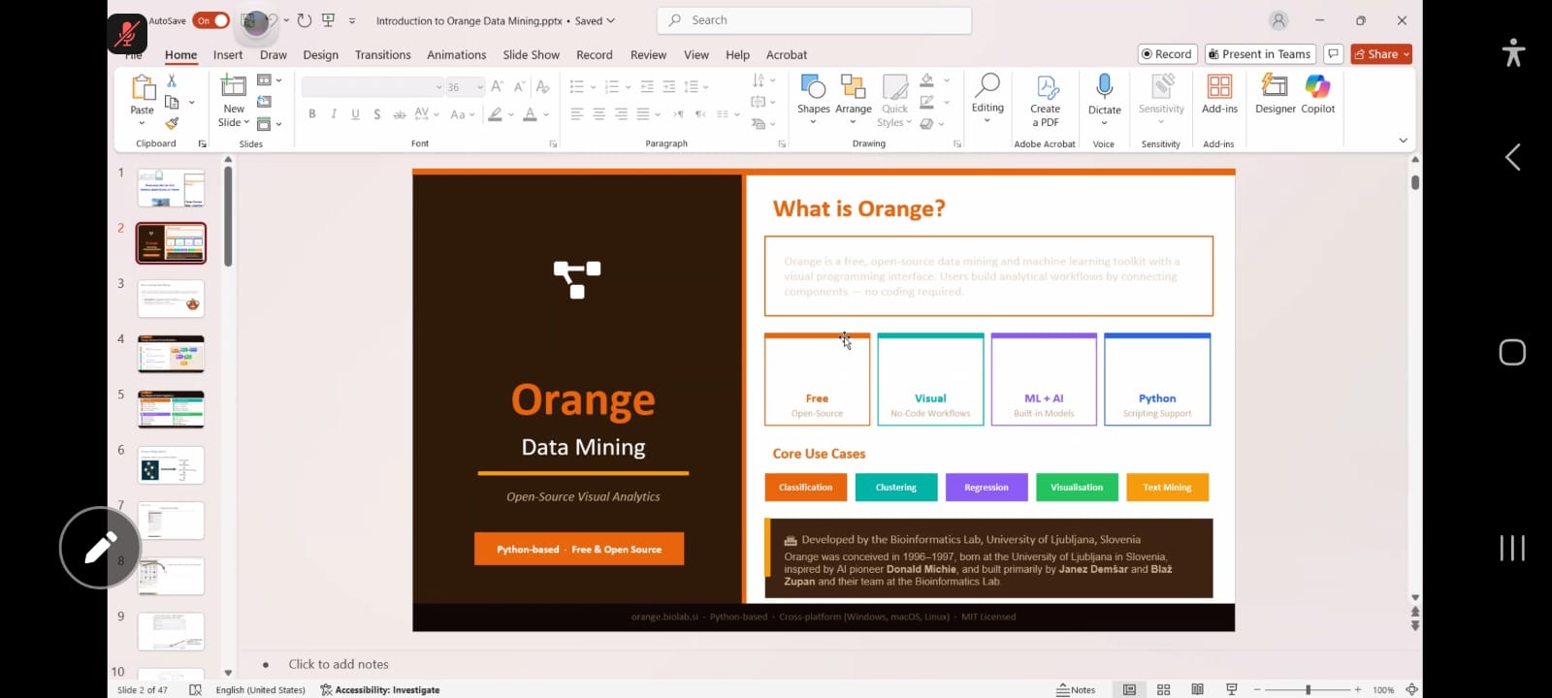
Task: Toggle bold formatting button
Action: coord(312,114)
